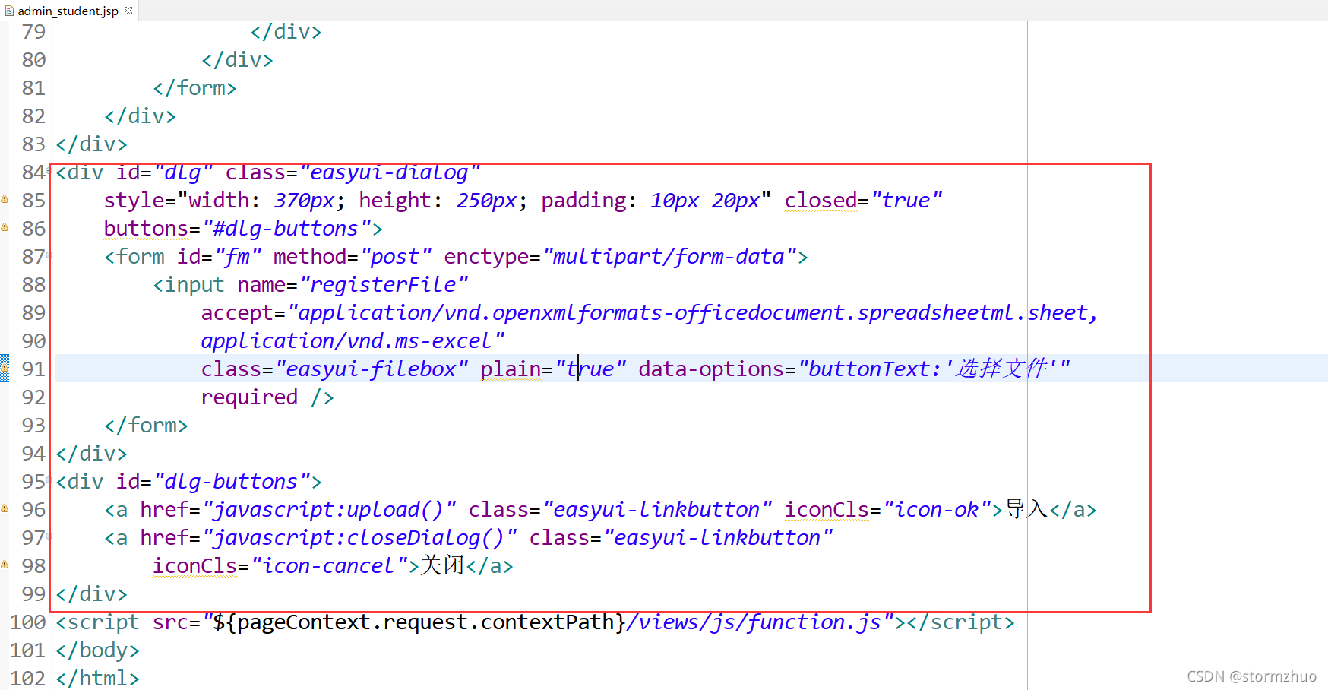Click the "icon-ok" iconCls value
Screen dimensions: 1328x690
click(937, 510)
